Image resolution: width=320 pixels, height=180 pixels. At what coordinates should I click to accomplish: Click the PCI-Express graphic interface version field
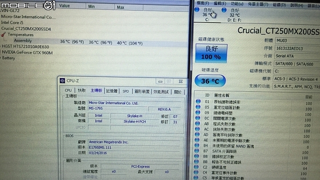(x=140, y=166)
